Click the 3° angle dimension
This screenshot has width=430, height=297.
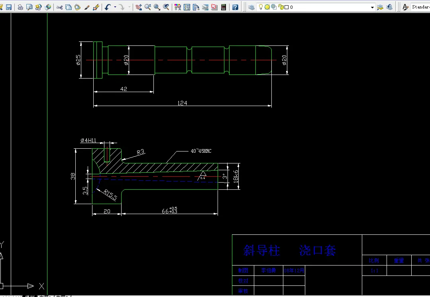tap(225, 176)
